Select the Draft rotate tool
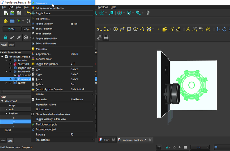 point(224,29)
